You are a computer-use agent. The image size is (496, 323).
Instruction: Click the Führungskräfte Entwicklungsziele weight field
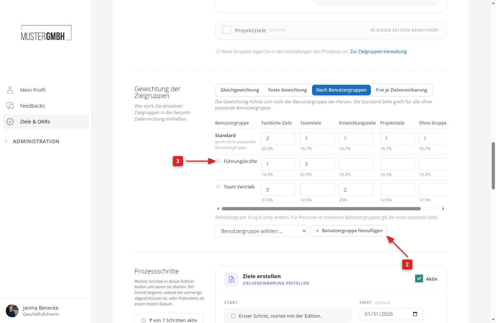[x=356, y=164]
